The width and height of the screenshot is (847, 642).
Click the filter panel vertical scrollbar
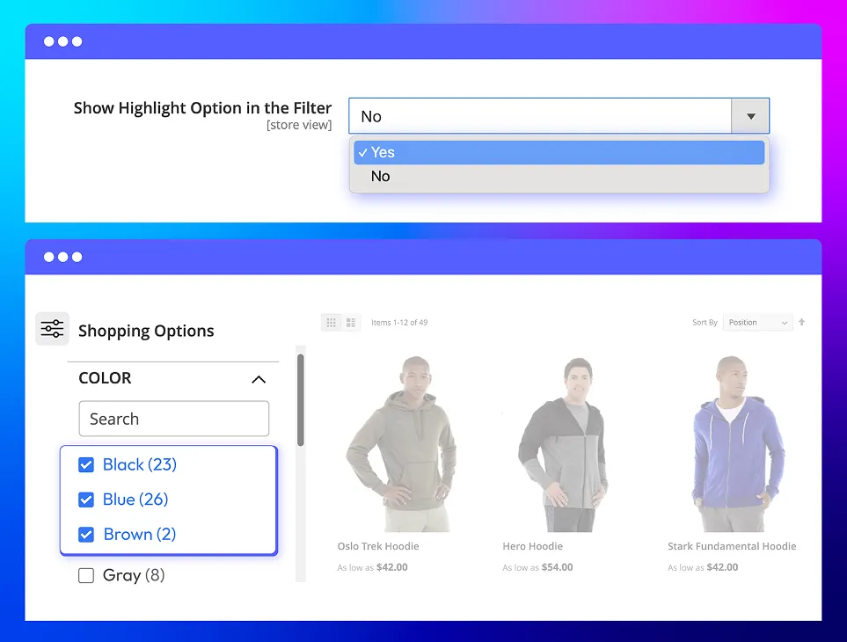point(301,400)
